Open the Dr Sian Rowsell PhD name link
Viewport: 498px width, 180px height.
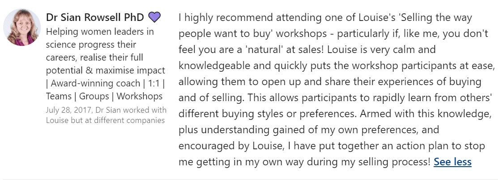[95, 17]
